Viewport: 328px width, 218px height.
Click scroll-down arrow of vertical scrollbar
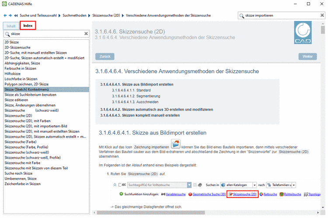coord(323,208)
